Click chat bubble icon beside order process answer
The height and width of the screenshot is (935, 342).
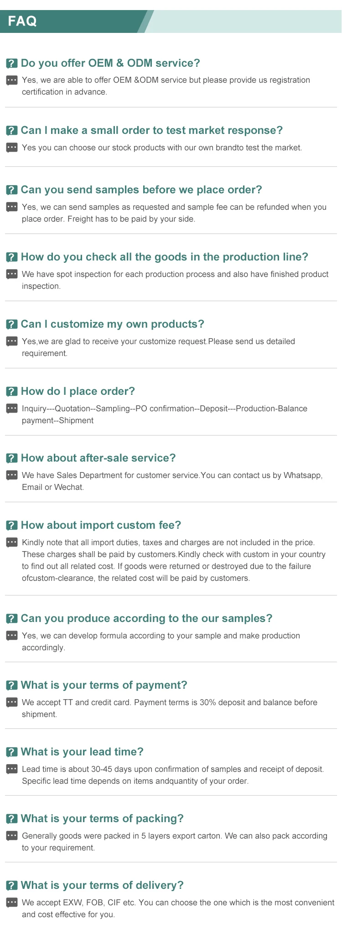point(12,409)
